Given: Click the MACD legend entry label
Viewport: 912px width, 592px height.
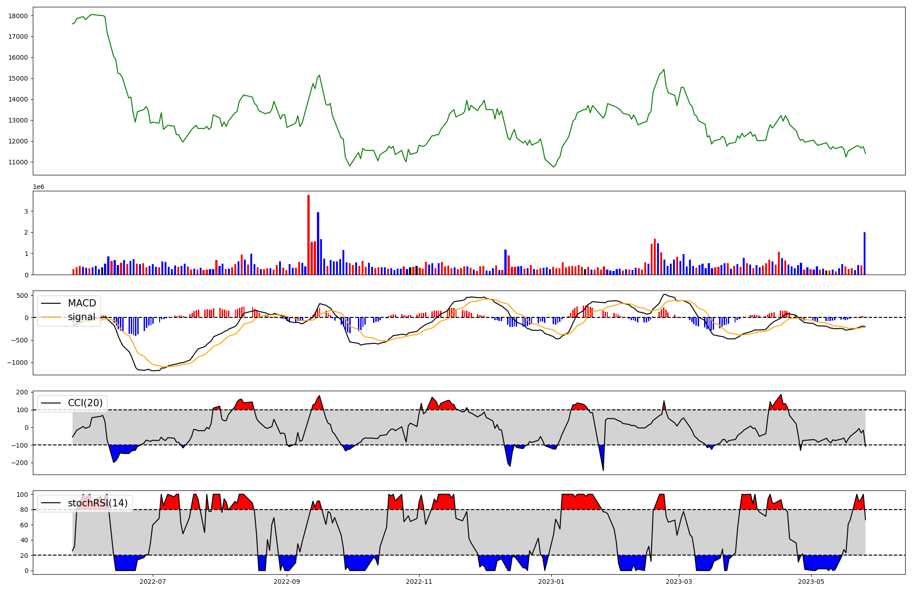Looking at the screenshot, I should [82, 303].
